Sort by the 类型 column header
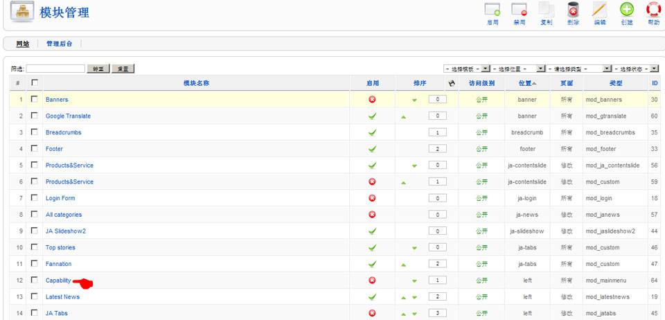This screenshot has width=665, height=320. click(x=616, y=83)
